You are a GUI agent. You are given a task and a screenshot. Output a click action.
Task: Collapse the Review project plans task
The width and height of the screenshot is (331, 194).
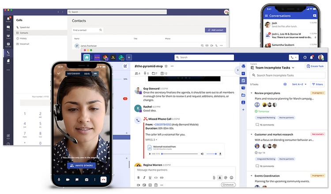coord(252,93)
